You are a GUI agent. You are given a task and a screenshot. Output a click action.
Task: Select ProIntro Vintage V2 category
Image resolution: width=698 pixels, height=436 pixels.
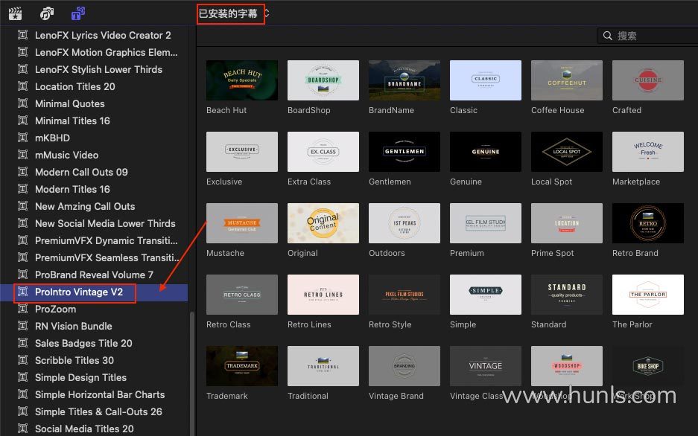click(94, 292)
